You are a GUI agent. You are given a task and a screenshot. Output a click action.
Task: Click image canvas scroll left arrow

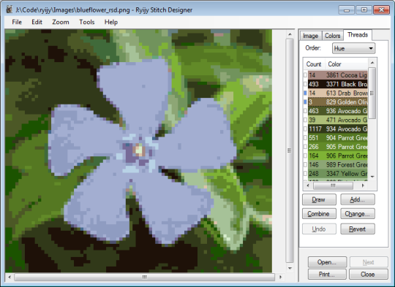coord(10,278)
